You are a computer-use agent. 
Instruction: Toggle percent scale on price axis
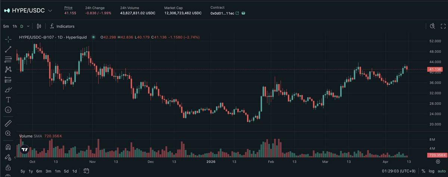[x=423, y=171]
